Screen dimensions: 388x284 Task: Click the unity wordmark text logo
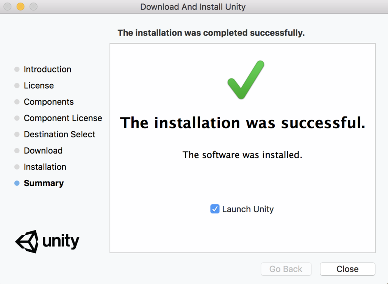[x=61, y=241]
